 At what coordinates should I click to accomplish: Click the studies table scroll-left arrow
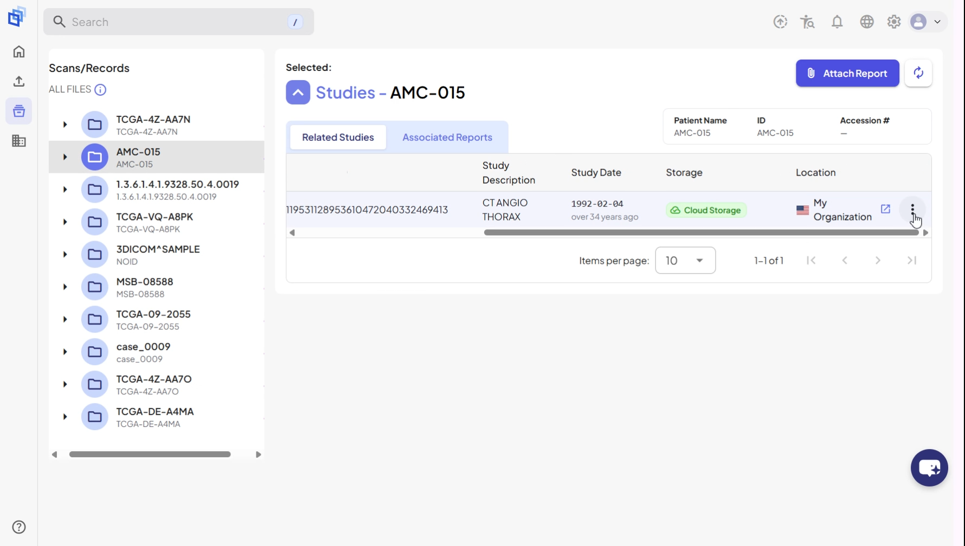292,233
